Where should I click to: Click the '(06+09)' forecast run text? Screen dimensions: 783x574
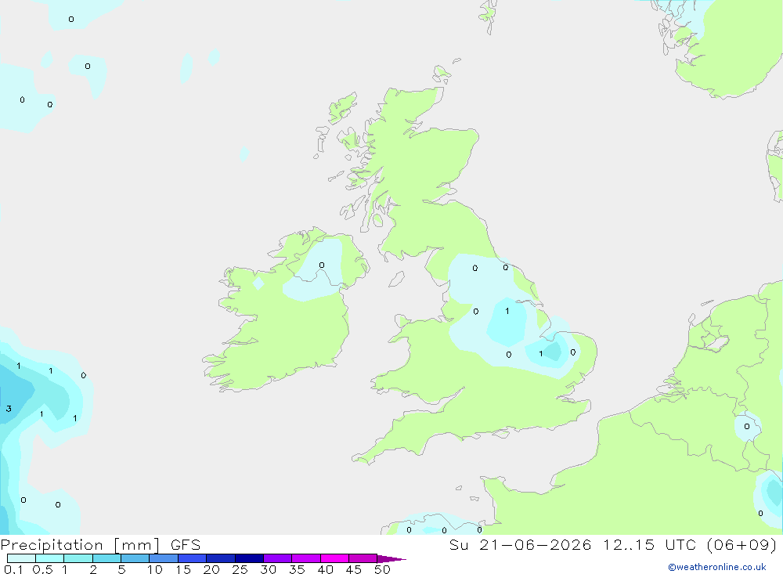click(742, 544)
